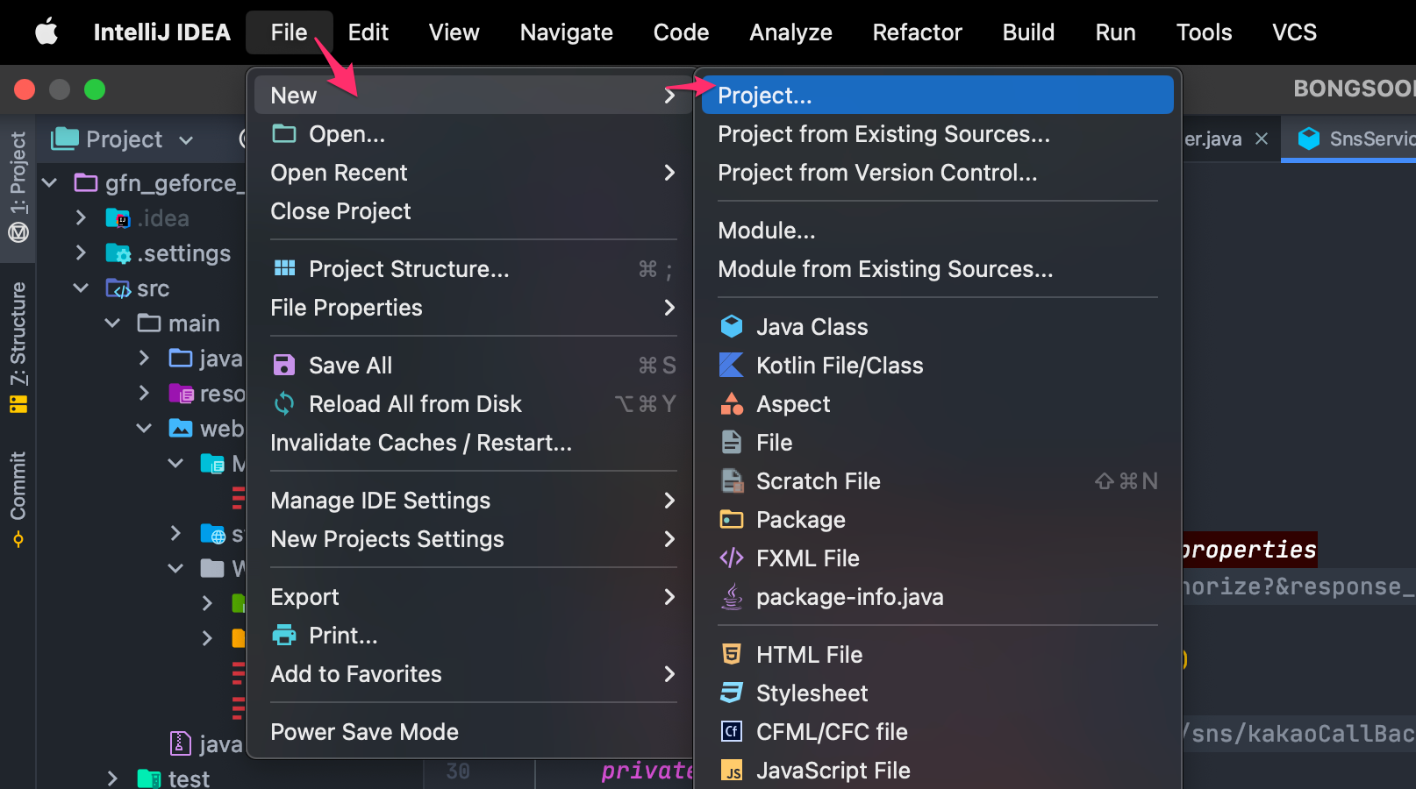Select Project from Version Control...
The image size is (1416, 789).
[x=877, y=173]
